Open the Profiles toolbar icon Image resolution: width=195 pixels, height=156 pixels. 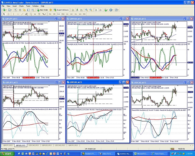tap(9, 10)
